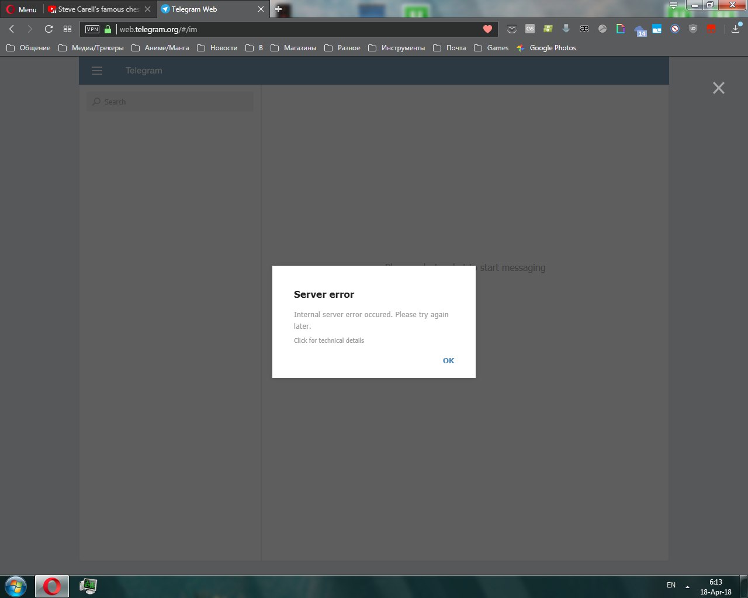Viewport: 748px width, 598px height.
Task: Open the Last.fm scrobbler extension
Action: (530, 29)
